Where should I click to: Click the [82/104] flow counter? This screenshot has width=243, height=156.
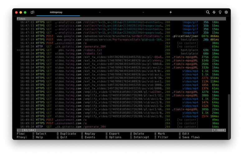29,130
